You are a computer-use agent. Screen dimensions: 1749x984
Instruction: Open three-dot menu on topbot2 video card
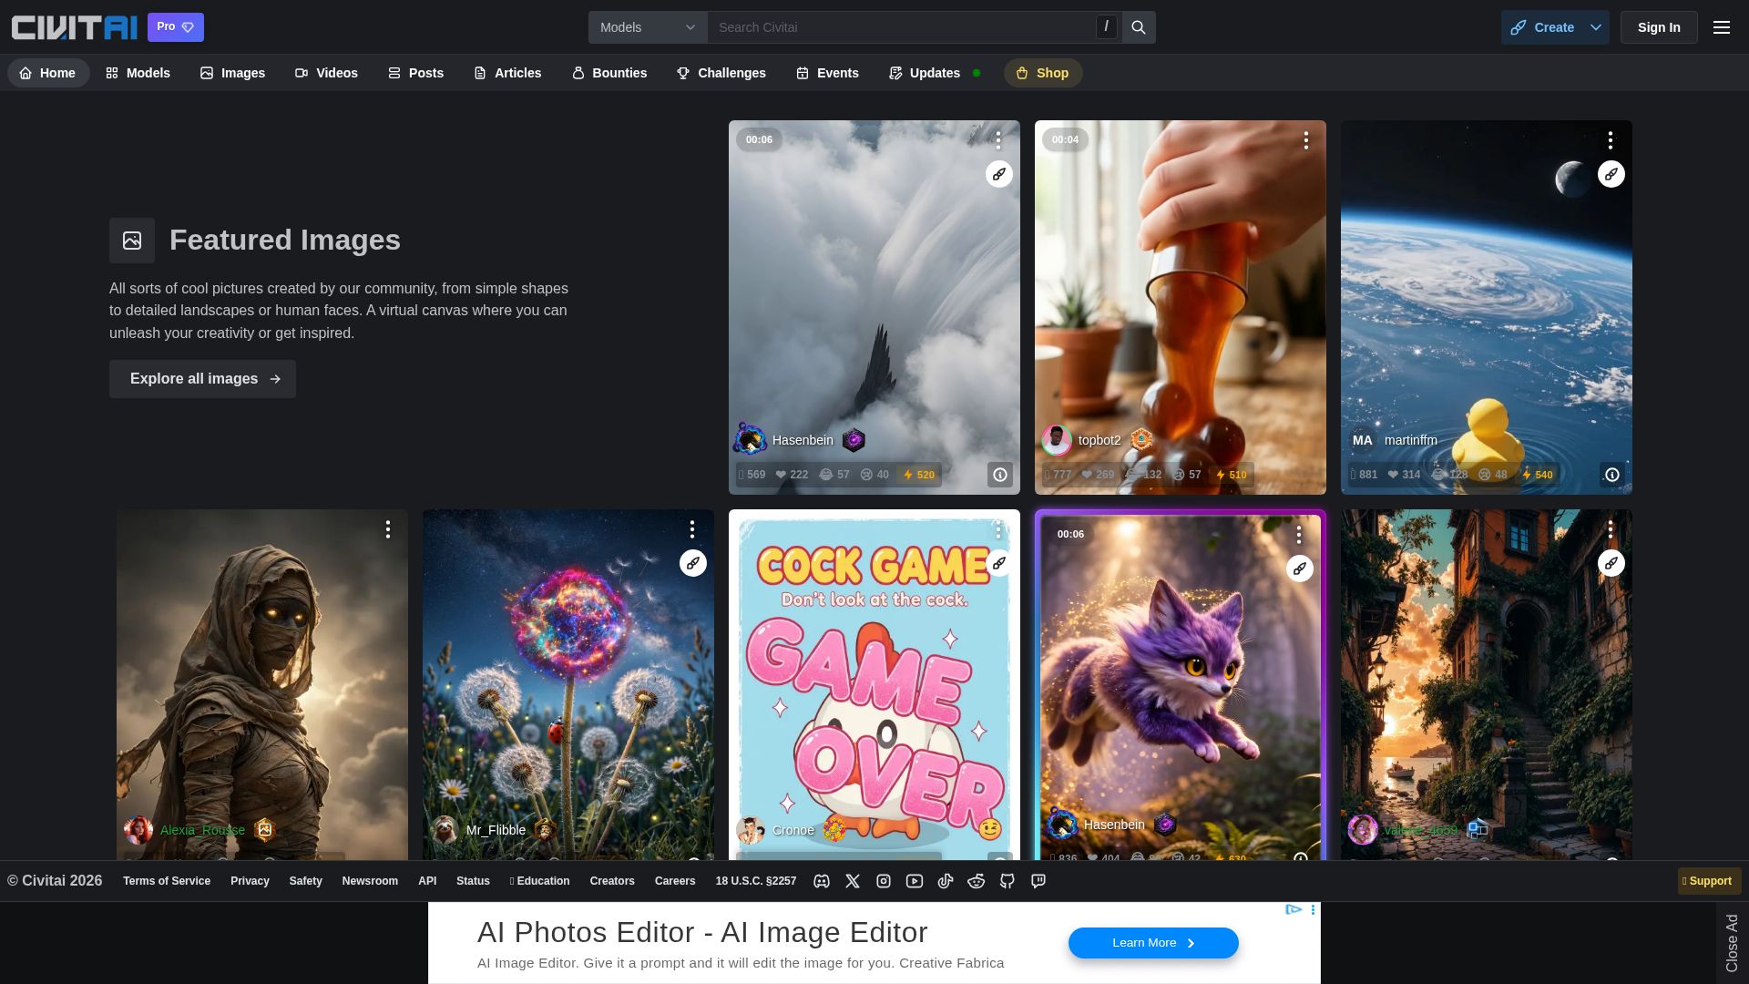1305,140
